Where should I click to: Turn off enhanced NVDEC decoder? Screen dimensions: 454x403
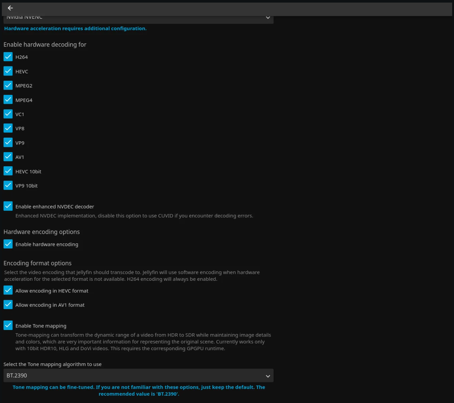(8, 206)
